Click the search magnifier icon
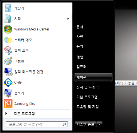The width and height of the screenshot is (137, 133). (x=64, y=124)
